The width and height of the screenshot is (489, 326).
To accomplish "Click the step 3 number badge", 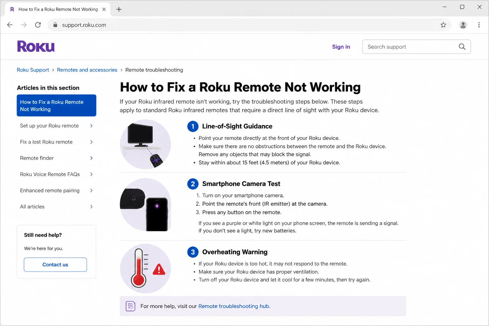I will (x=193, y=252).
